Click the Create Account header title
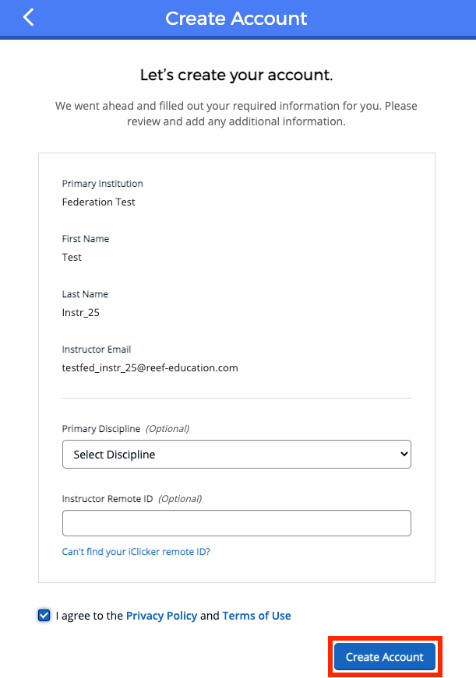Image resolution: width=476 pixels, height=678 pixels. (236, 18)
